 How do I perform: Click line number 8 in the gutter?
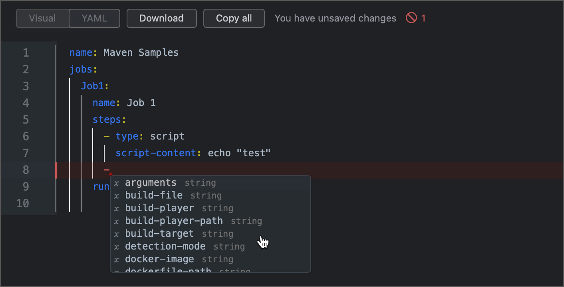coord(26,170)
